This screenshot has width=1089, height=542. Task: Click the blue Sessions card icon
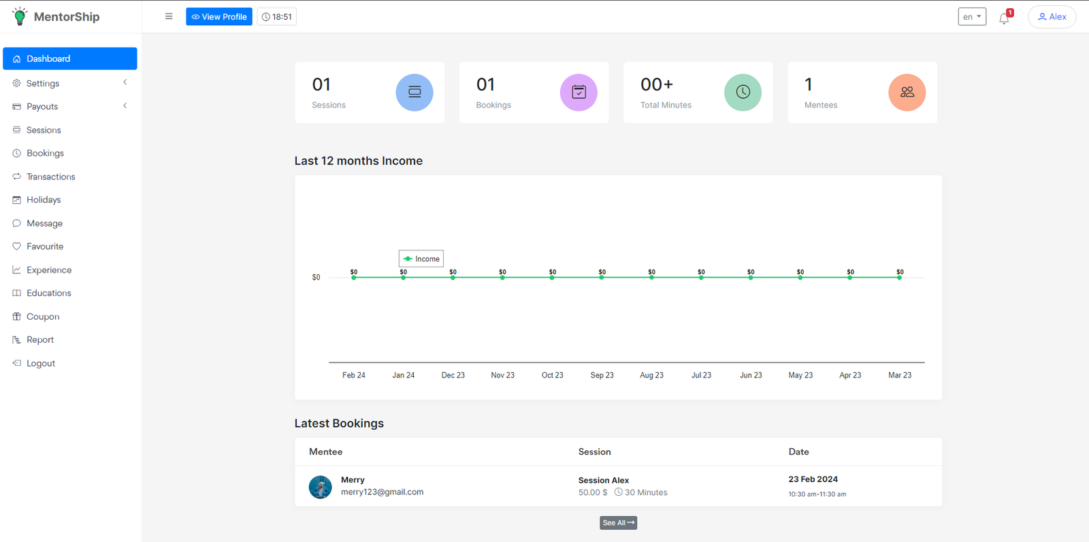[x=414, y=92]
